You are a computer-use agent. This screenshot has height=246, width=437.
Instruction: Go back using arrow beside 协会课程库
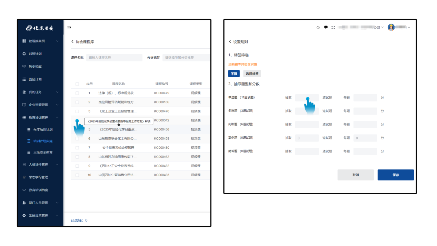[x=72, y=42]
